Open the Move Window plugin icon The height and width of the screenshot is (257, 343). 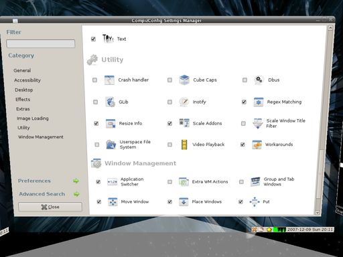point(113,202)
